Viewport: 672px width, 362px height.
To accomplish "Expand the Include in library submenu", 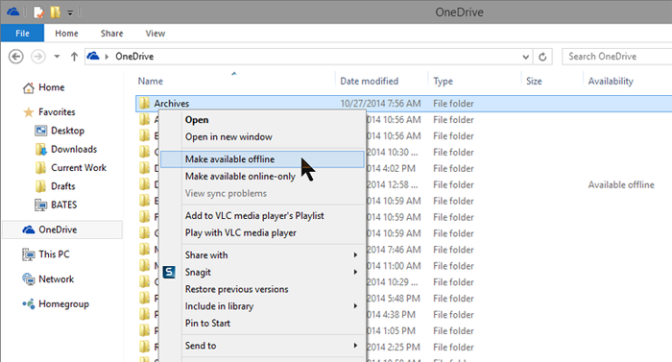I will pos(262,306).
